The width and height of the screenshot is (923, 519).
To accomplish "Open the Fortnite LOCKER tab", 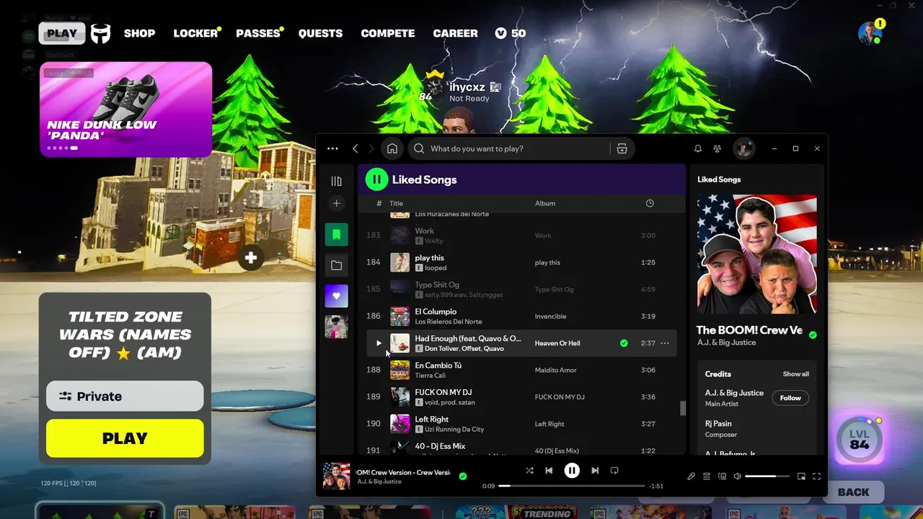I will point(195,33).
